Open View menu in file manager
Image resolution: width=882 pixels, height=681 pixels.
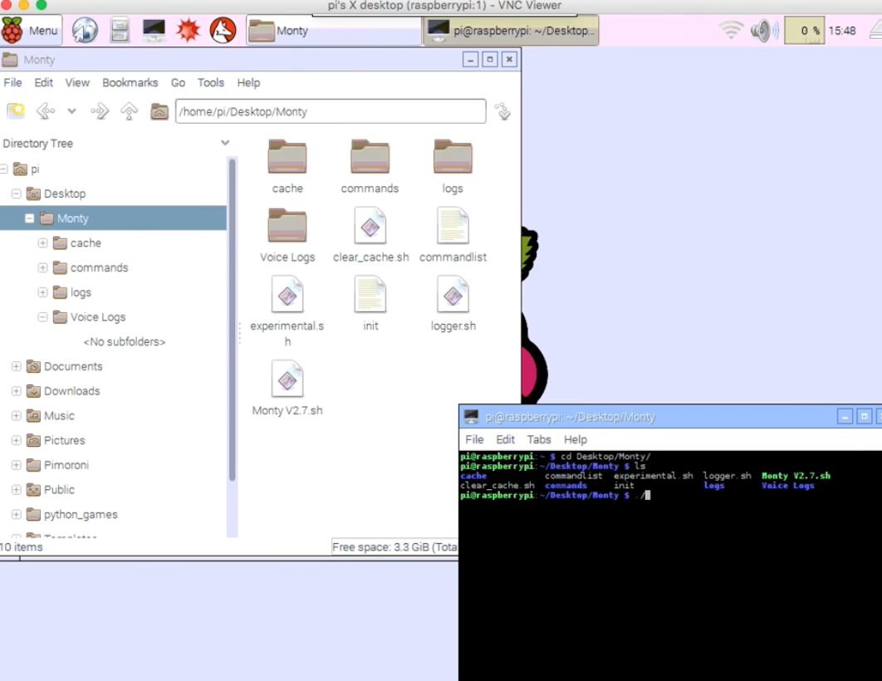(x=77, y=83)
